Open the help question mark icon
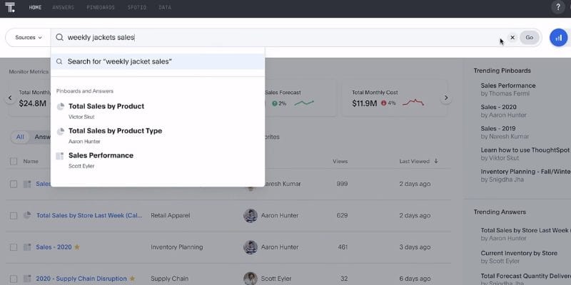This screenshot has width=571, height=285. click(x=557, y=7)
